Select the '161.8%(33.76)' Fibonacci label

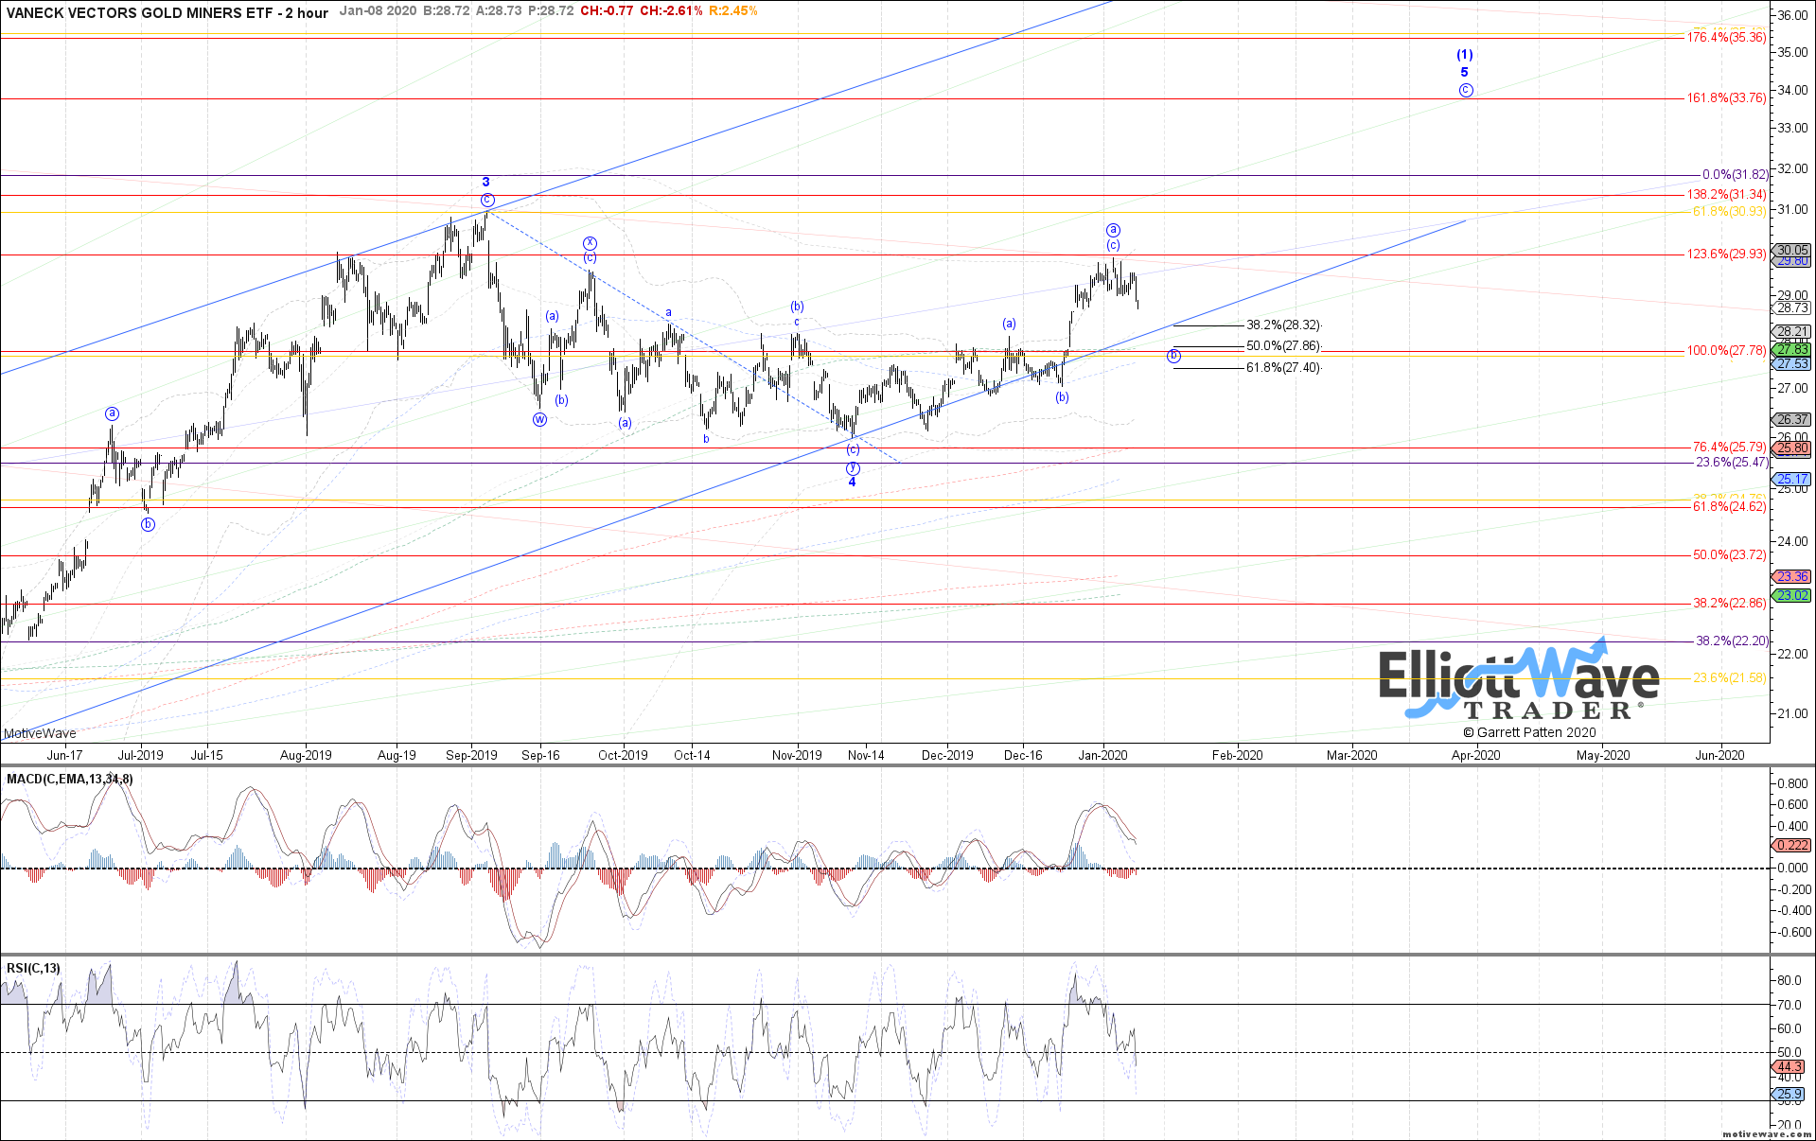(1726, 98)
